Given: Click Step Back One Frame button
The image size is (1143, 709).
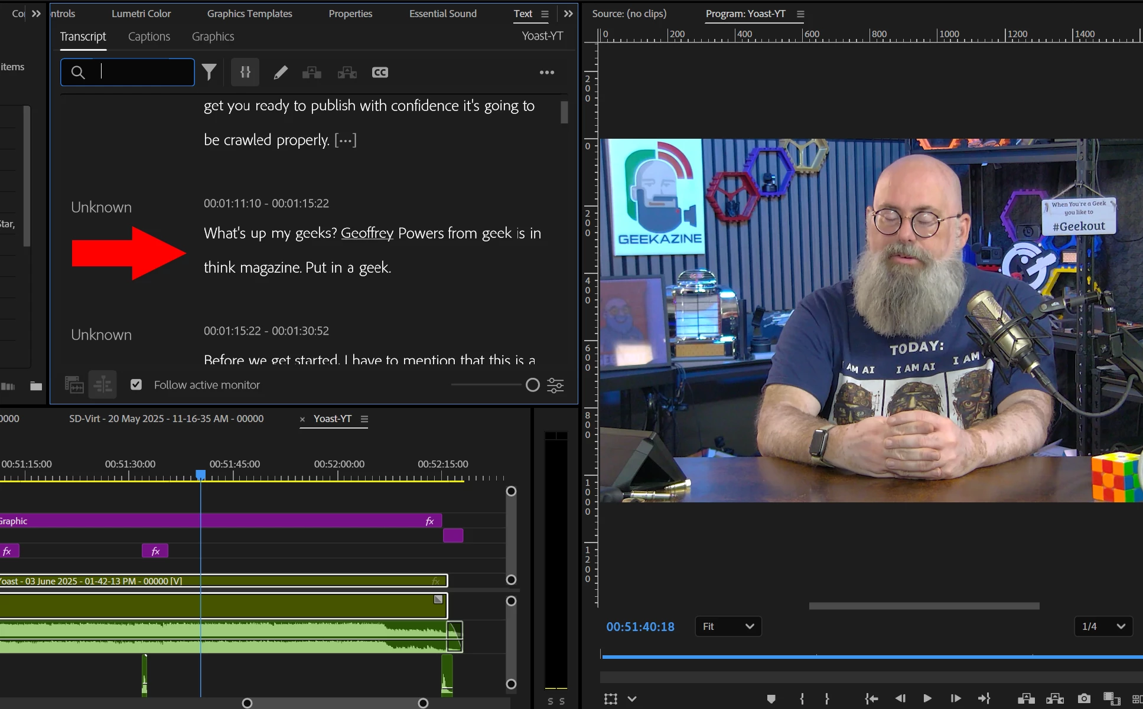Looking at the screenshot, I should tap(900, 698).
